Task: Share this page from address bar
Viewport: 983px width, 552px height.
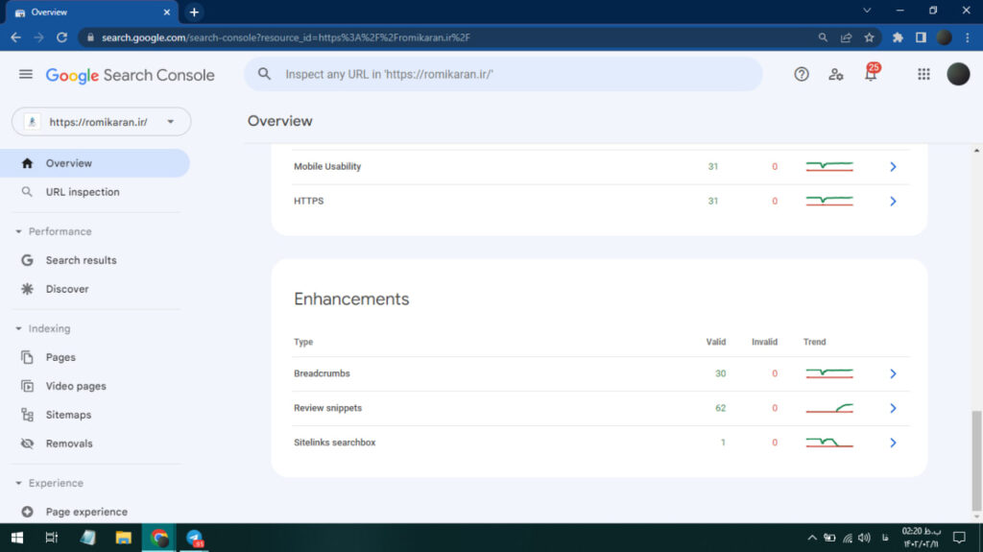Action: point(846,37)
